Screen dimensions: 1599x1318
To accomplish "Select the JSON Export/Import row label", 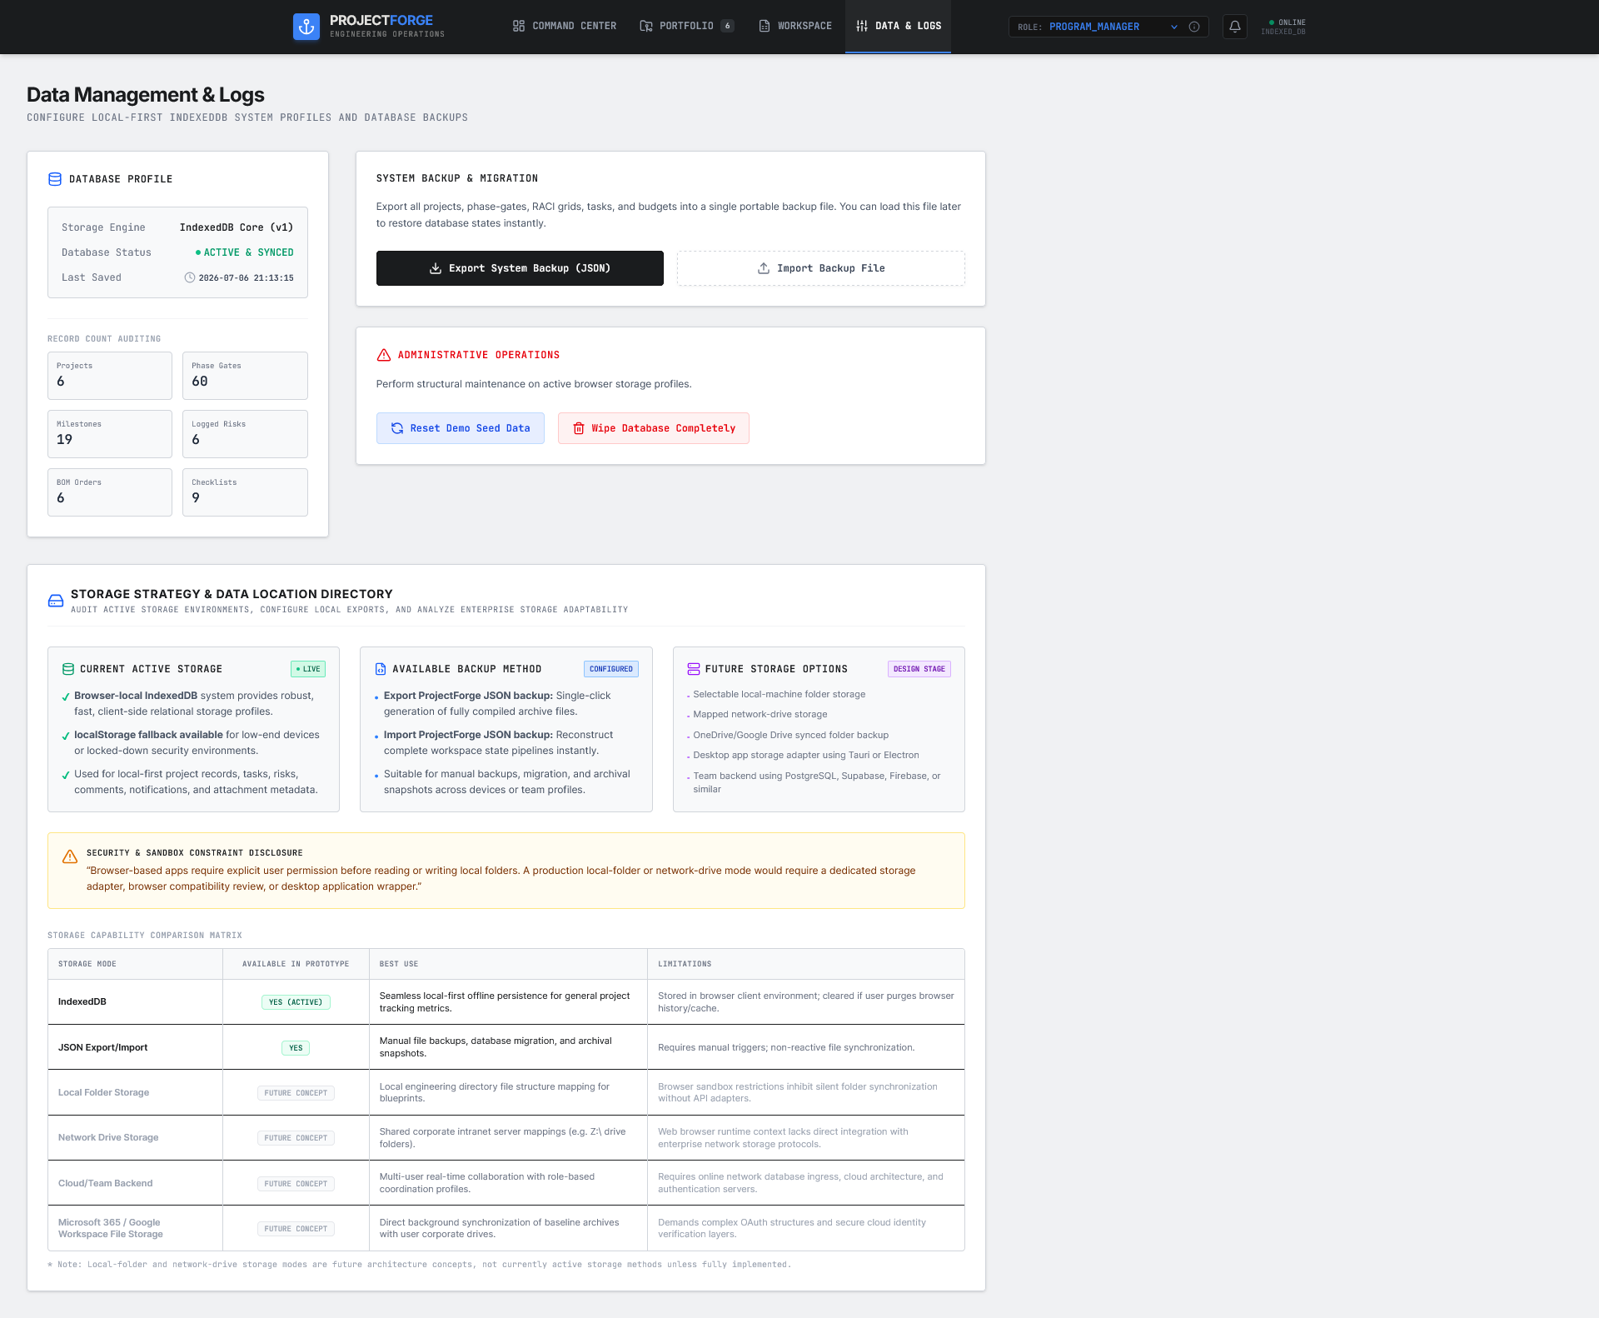I will pyautogui.click(x=102, y=1047).
